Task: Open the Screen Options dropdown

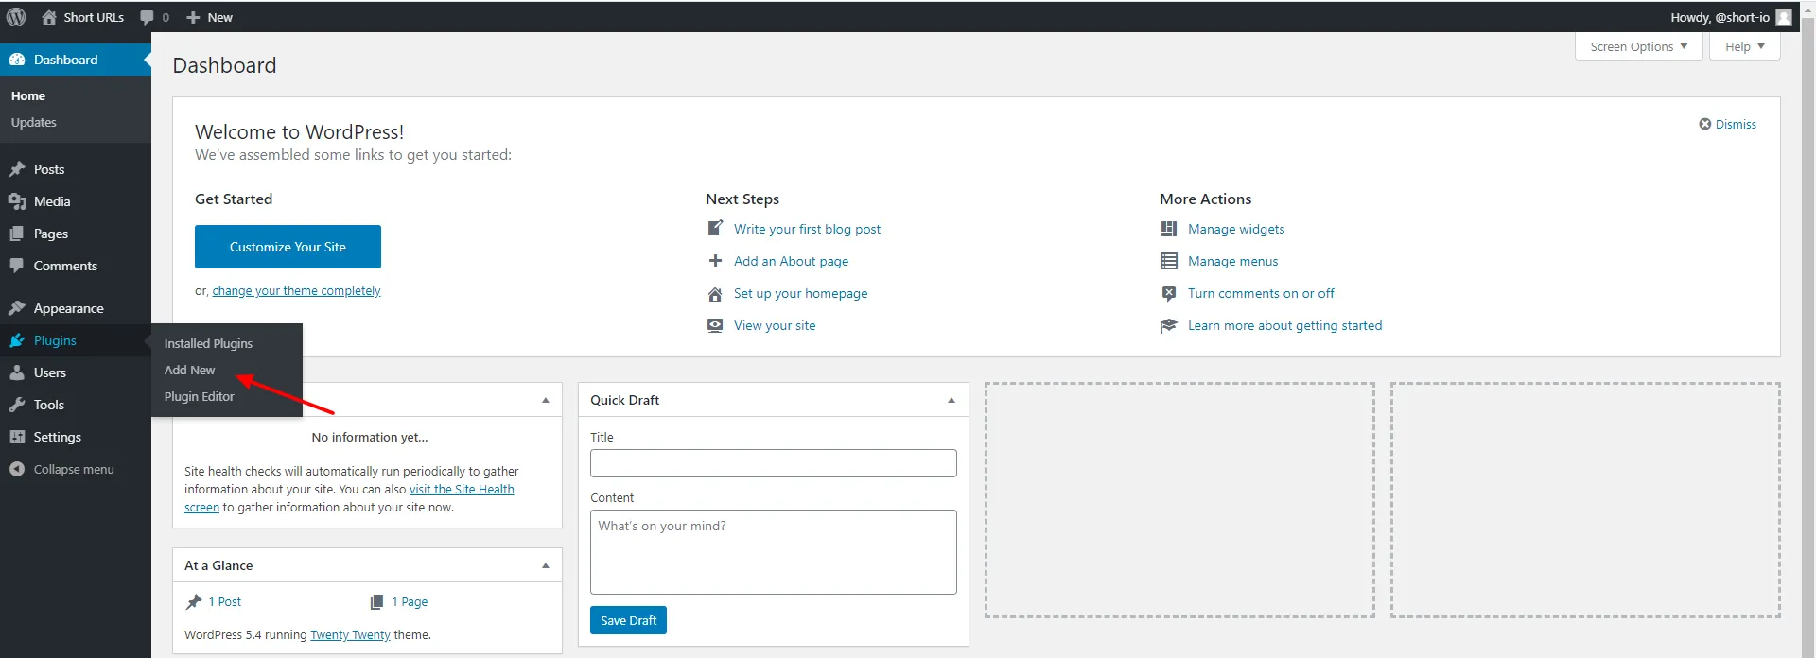Action: pyautogui.click(x=1639, y=46)
